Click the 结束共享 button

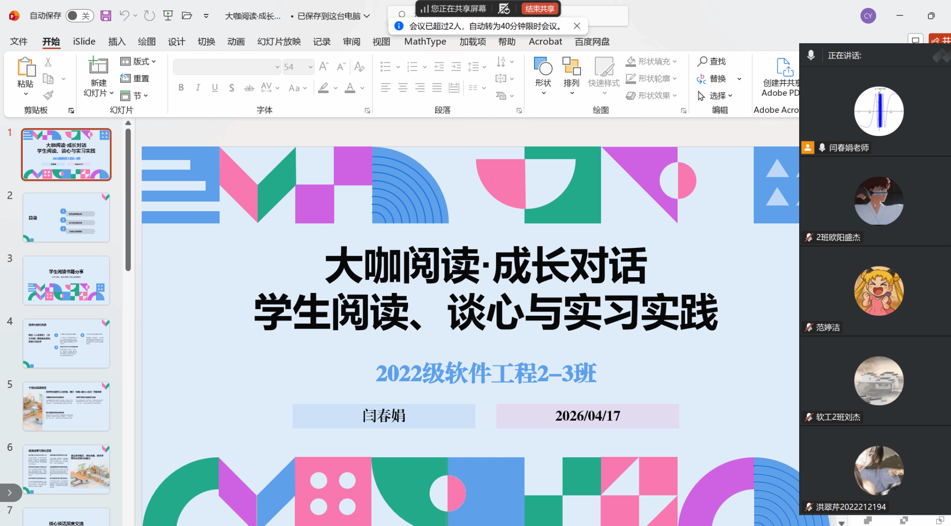(540, 8)
